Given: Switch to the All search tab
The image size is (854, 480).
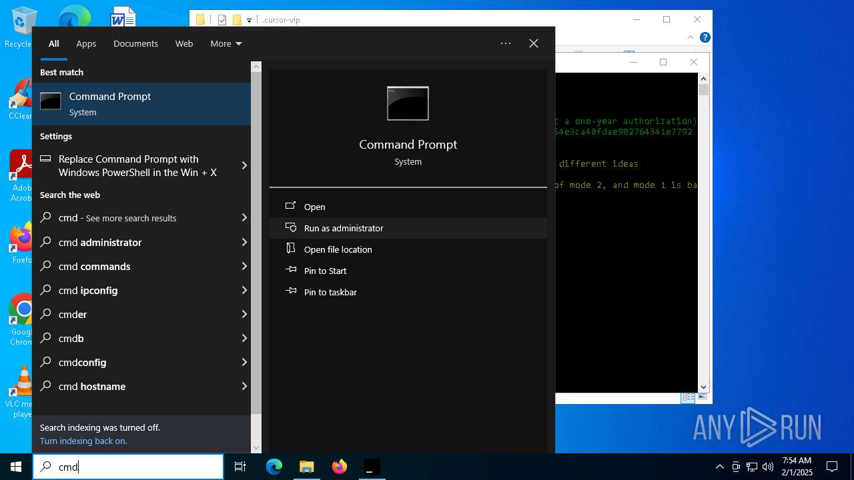Looking at the screenshot, I should point(54,43).
